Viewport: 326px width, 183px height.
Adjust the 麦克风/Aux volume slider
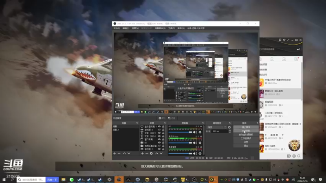[x=181, y=143]
